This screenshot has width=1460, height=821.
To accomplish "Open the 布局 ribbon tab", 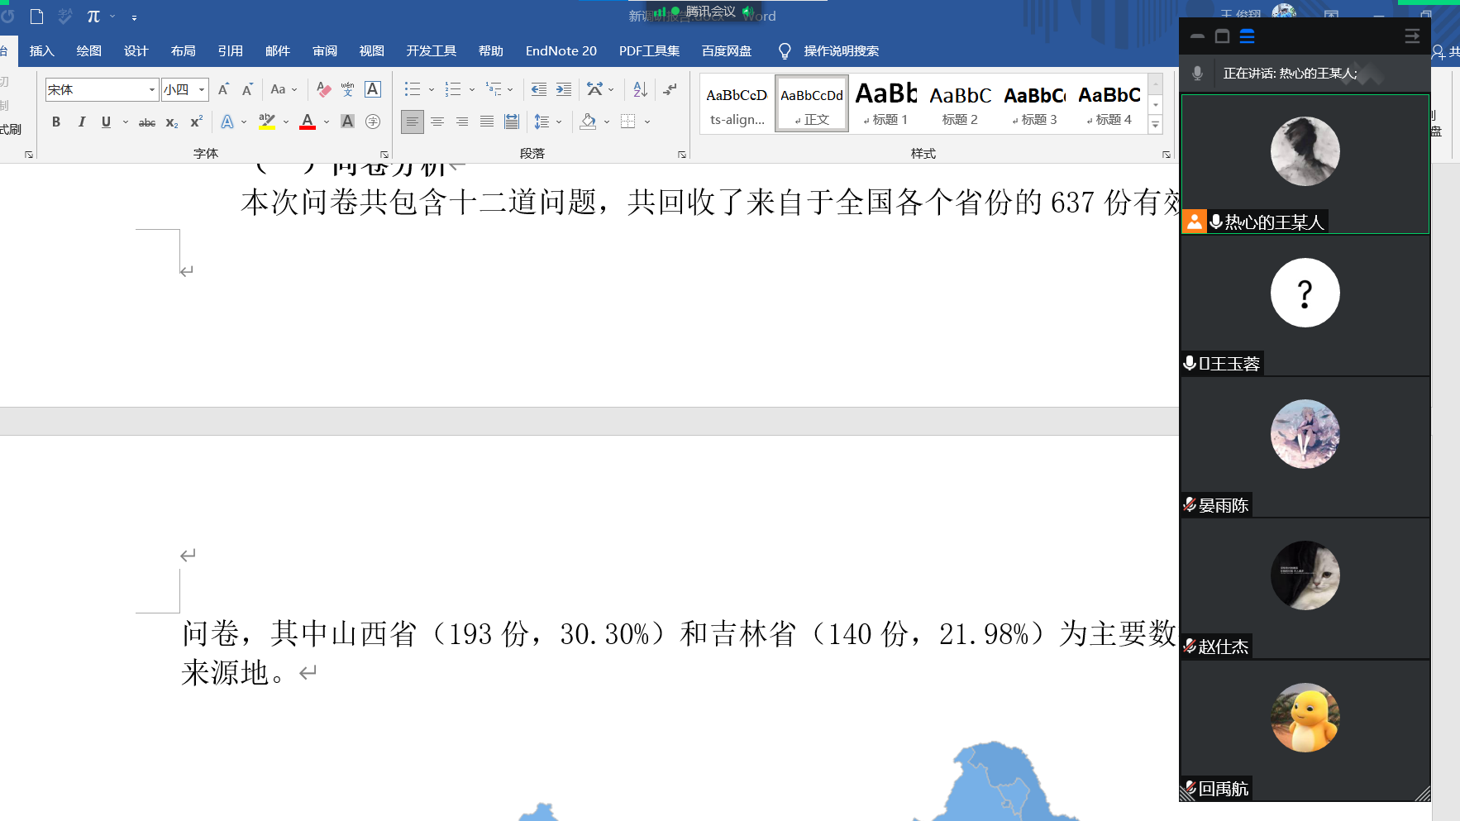I will [183, 51].
